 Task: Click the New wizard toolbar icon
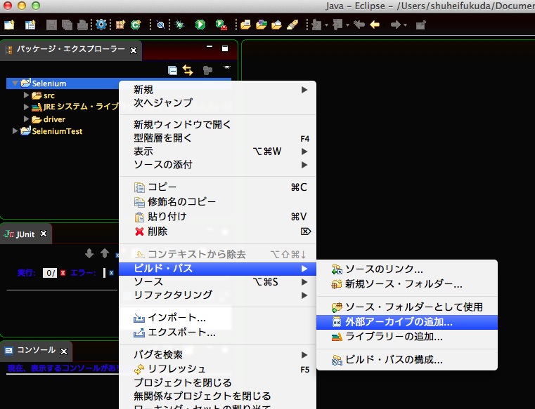click(x=10, y=25)
